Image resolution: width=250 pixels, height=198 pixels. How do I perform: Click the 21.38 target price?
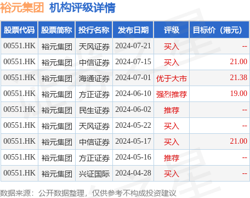(x=238, y=78)
